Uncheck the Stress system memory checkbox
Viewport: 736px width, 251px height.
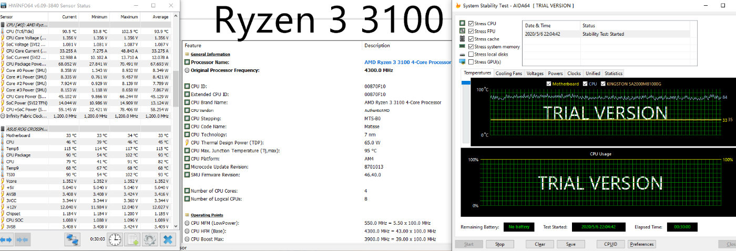(x=471, y=47)
